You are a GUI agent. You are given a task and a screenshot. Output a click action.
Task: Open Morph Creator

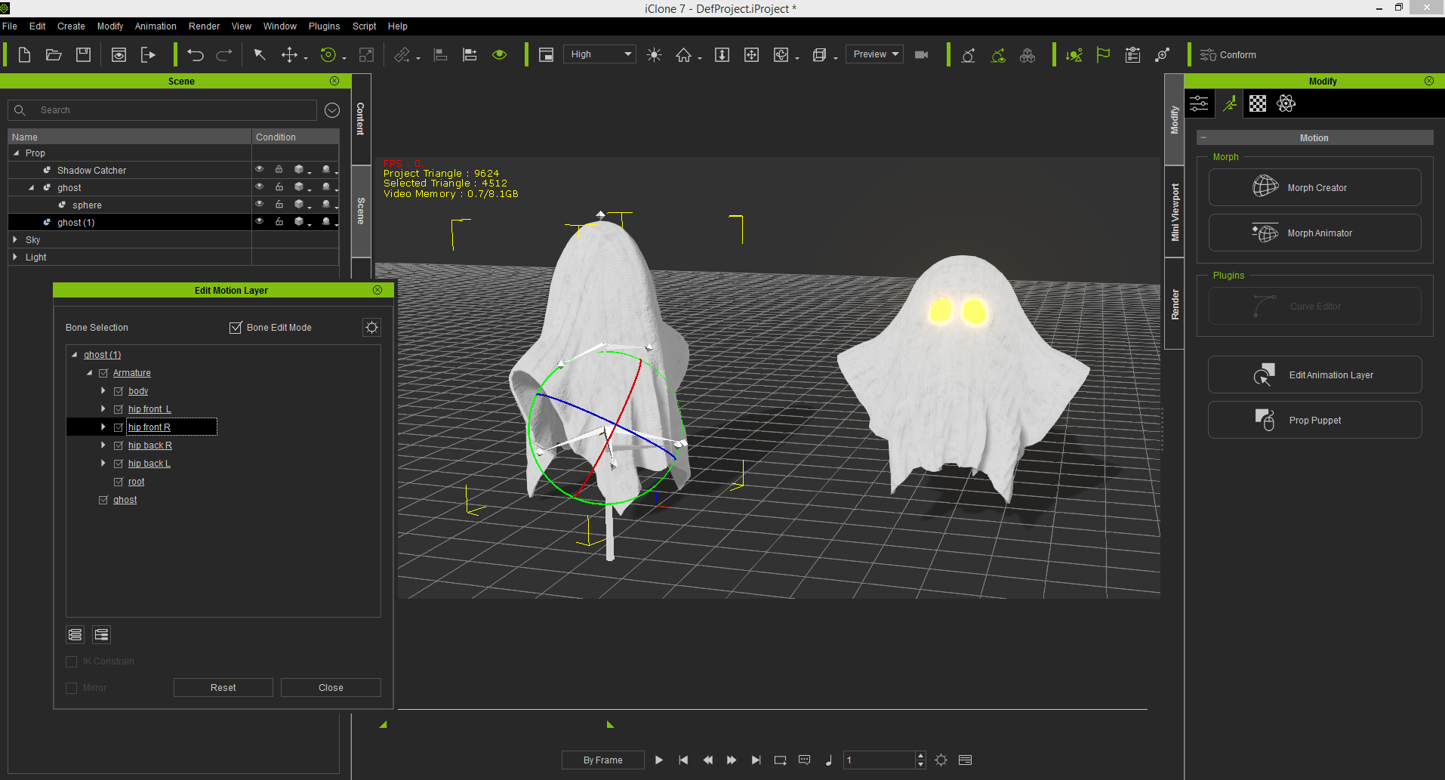click(1314, 187)
